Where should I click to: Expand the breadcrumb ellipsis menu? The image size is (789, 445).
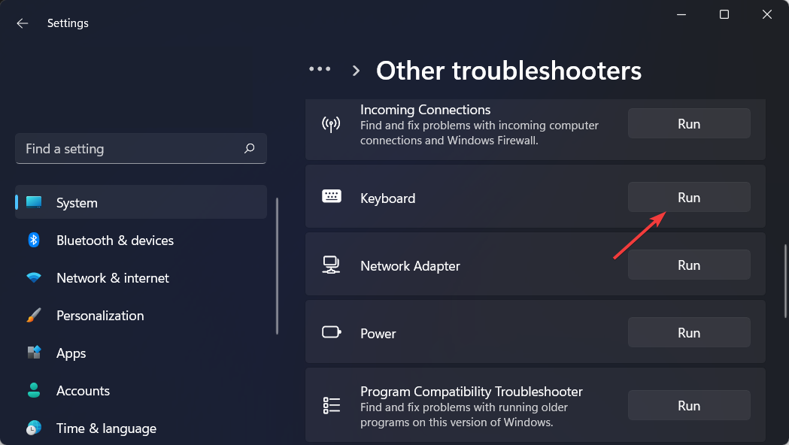(320, 68)
